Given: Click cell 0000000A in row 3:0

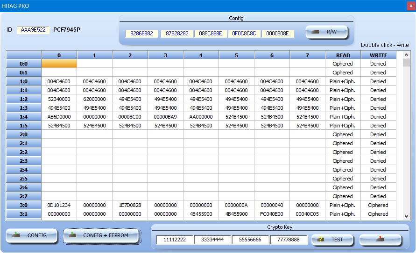Looking at the screenshot, I should click(236, 205).
